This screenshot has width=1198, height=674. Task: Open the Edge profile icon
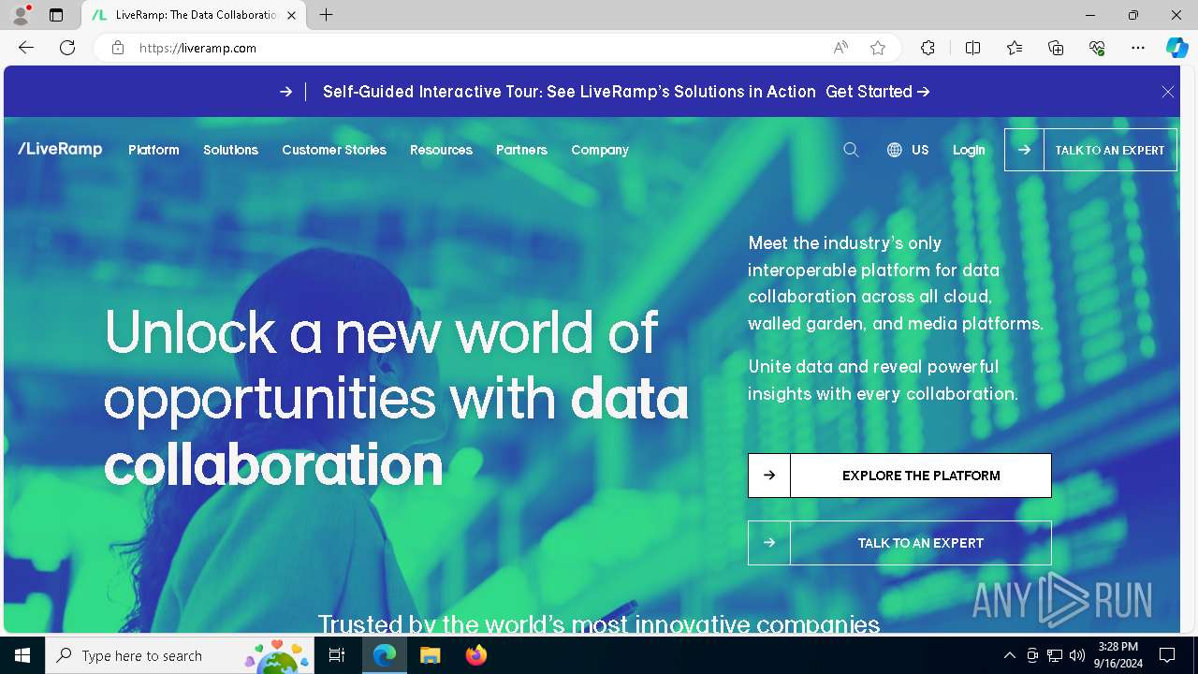point(21,15)
